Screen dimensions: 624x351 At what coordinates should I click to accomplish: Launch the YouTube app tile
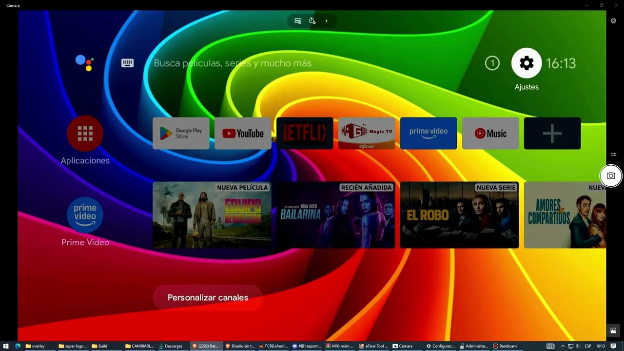[243, 133]
